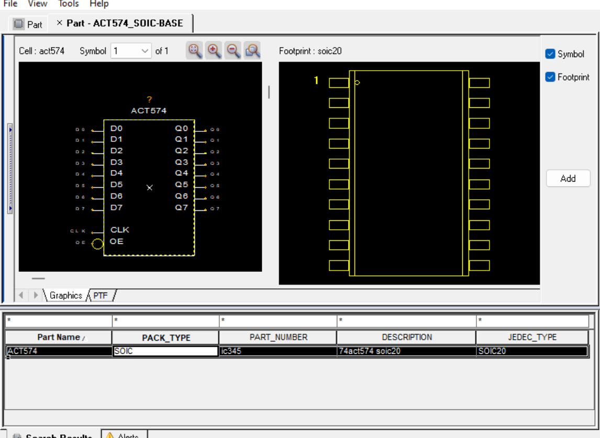Zoom out of the symbol graphics
600x438 pixels.
232,50
